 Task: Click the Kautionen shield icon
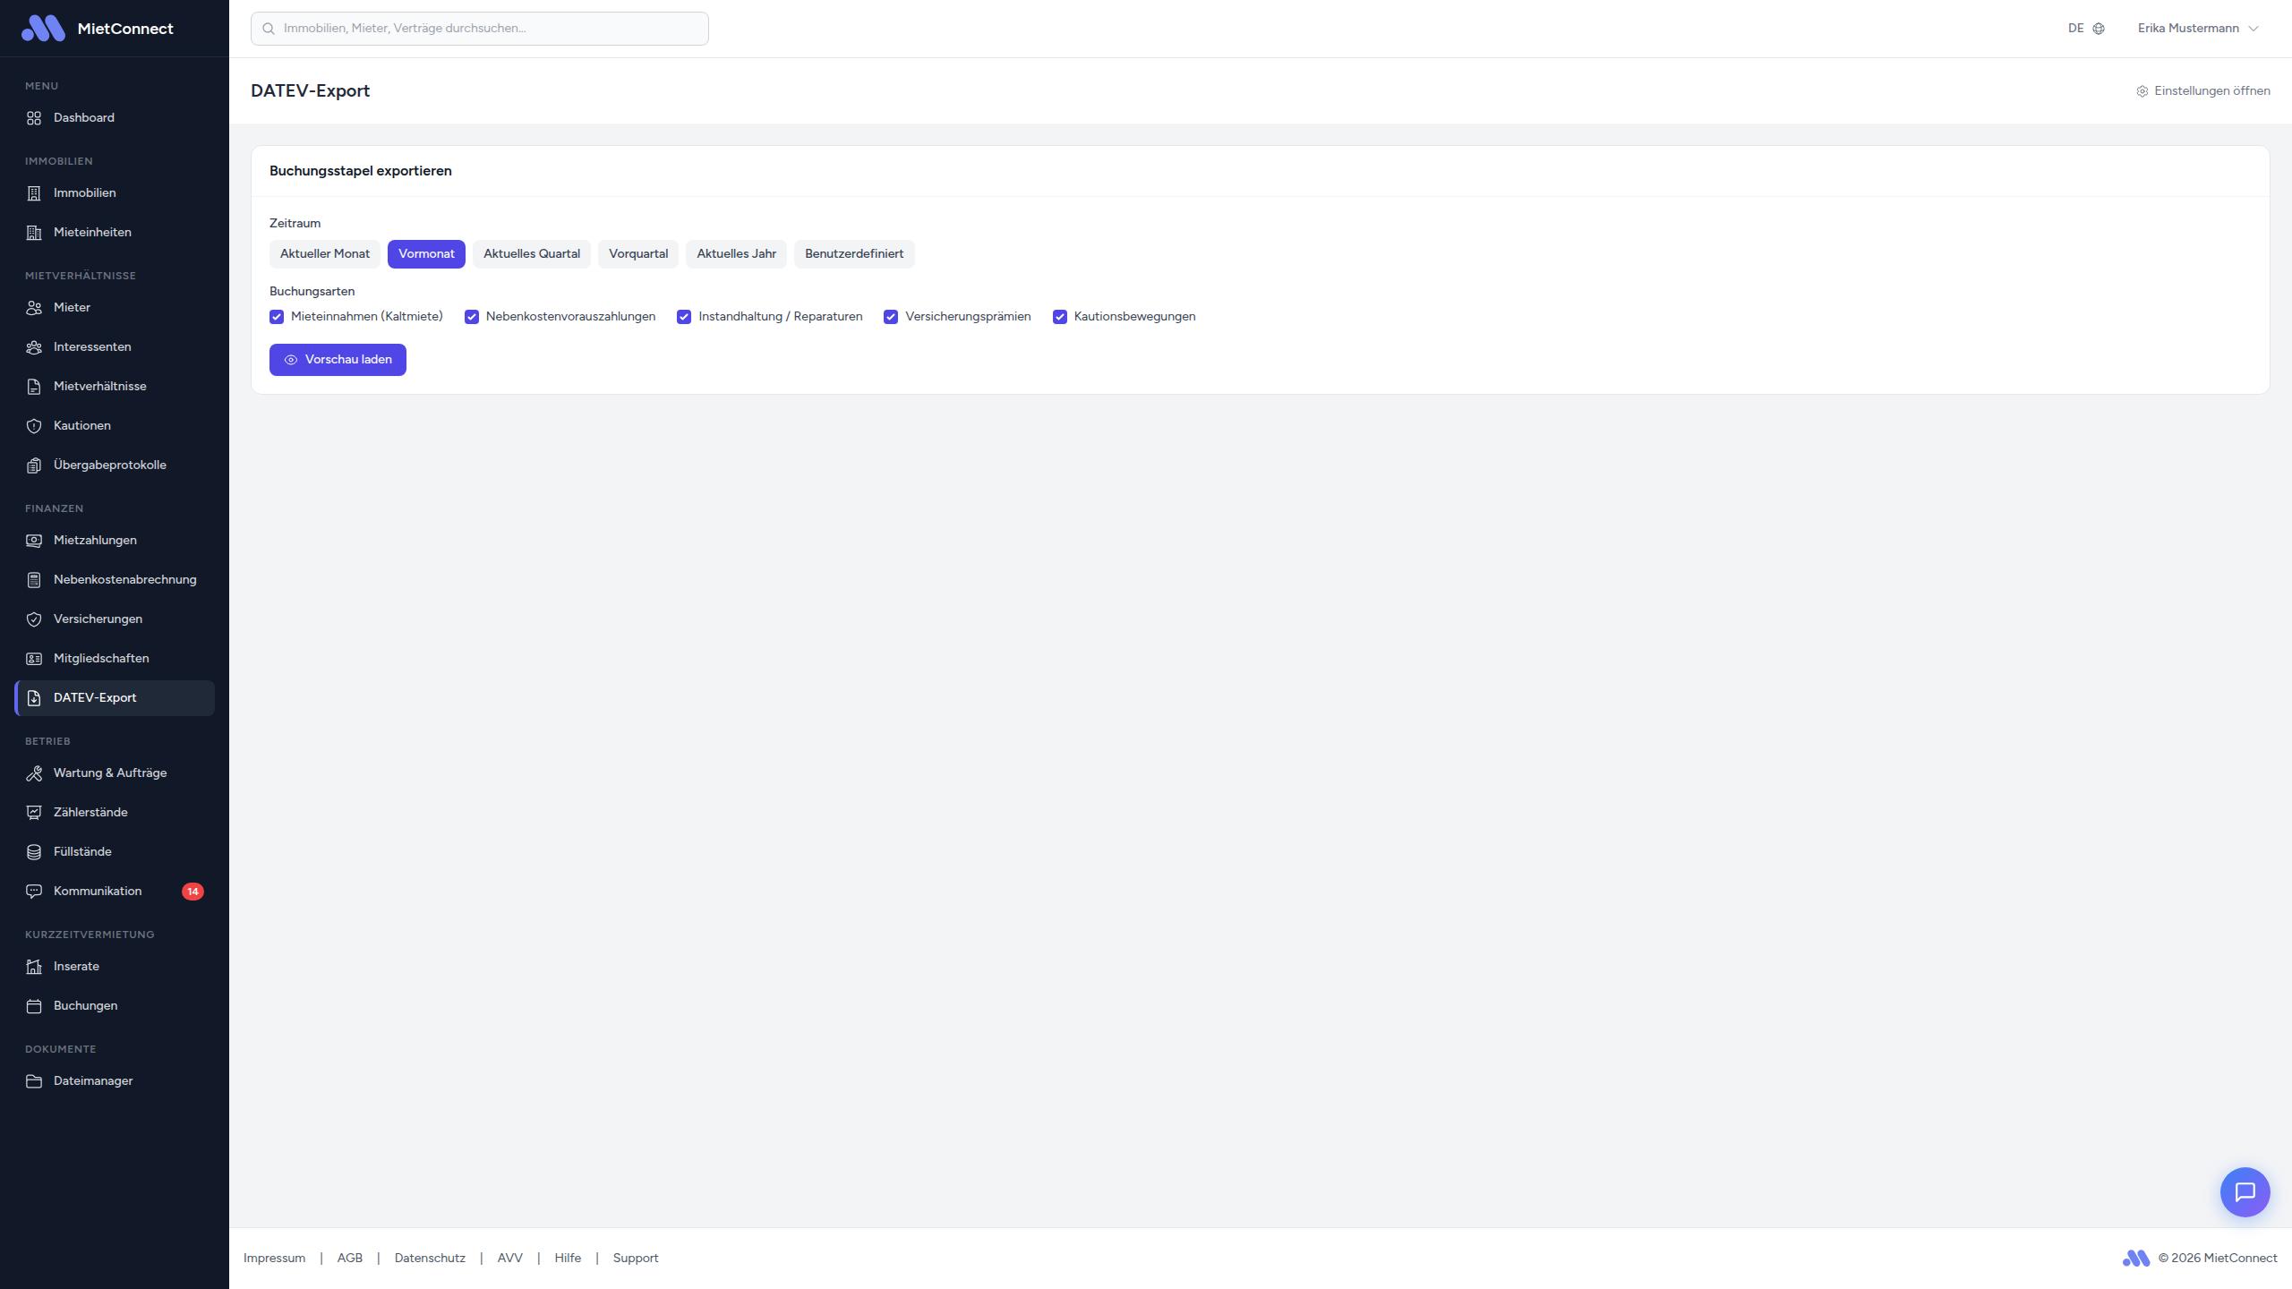(34, 425)
